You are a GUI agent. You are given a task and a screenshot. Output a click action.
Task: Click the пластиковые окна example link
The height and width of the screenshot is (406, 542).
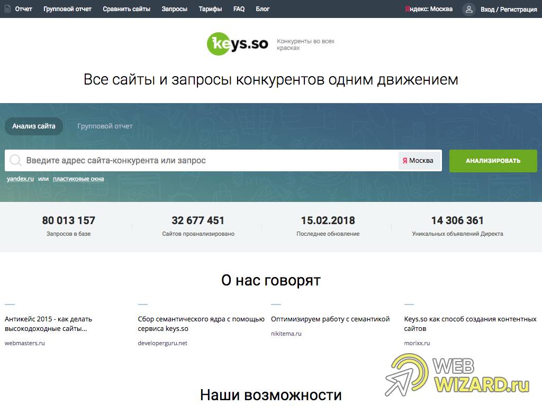pyautogui.click(x=78, y=179)
